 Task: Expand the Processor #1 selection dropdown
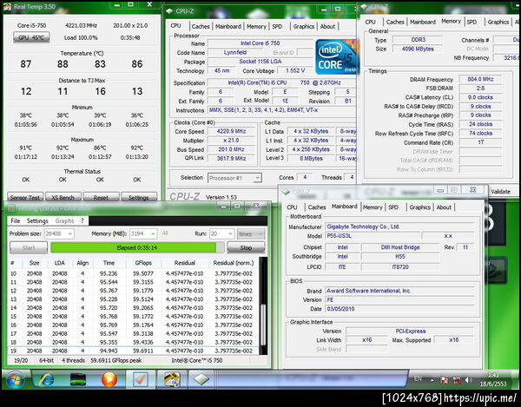pos(257,178)
